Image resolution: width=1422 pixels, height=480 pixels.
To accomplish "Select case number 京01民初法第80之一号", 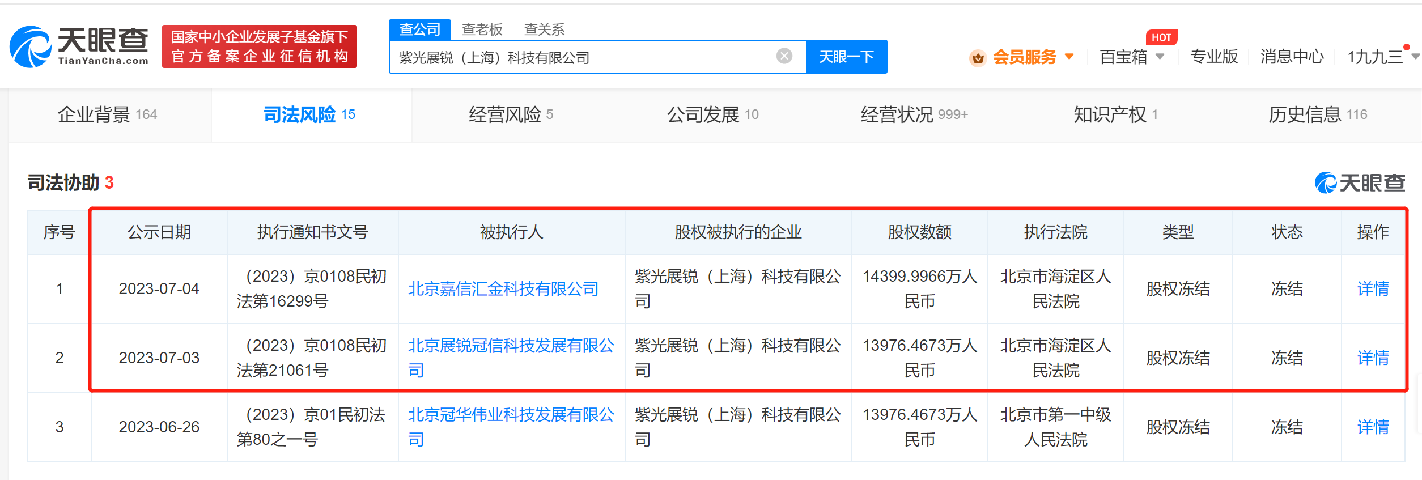I will pyautogui.click(x=312, y=427).
